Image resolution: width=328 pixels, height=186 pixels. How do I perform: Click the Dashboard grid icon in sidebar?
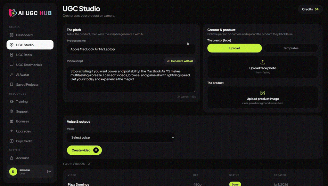click(12, 35)
